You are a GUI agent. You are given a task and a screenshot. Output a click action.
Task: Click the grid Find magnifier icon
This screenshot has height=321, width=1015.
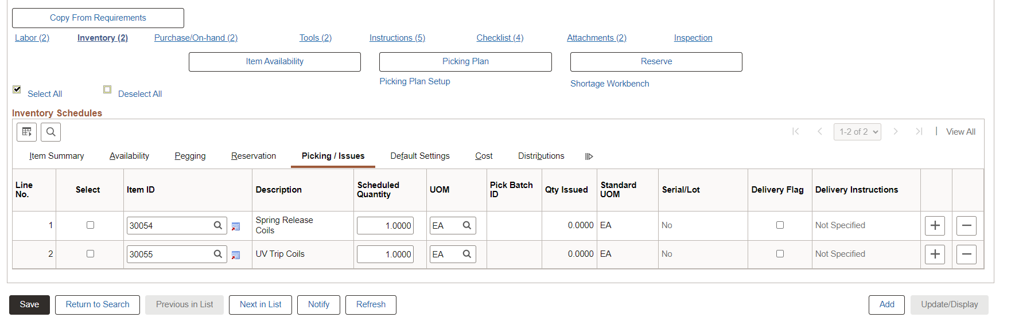50,132
